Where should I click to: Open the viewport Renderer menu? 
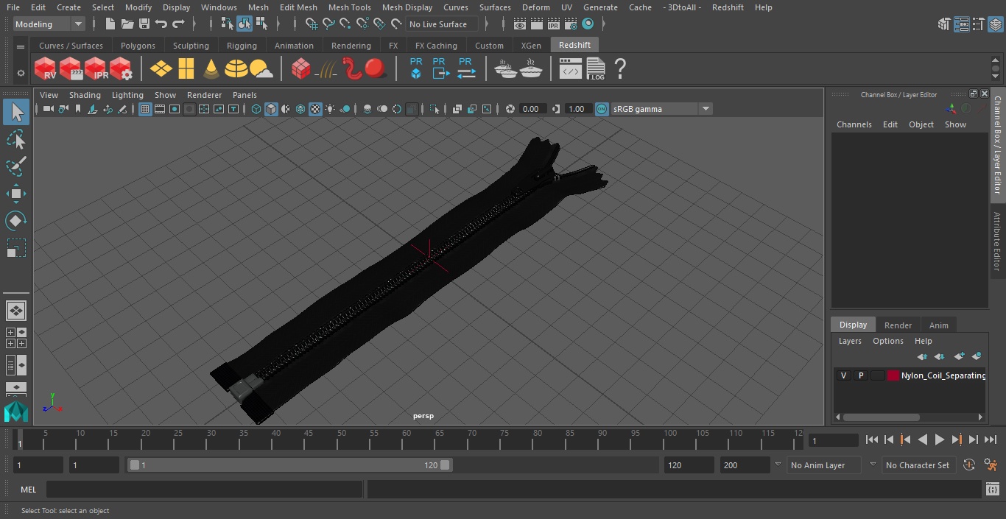pos(204,95)
